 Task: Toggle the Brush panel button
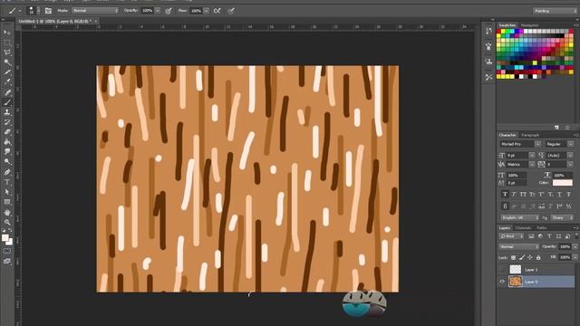tap(48, 11)
